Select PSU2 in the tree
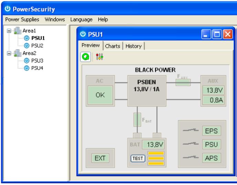 pos(37,45)
